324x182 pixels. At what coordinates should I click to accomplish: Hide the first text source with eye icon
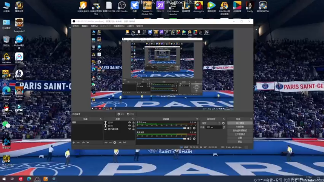tap(130, 122)
